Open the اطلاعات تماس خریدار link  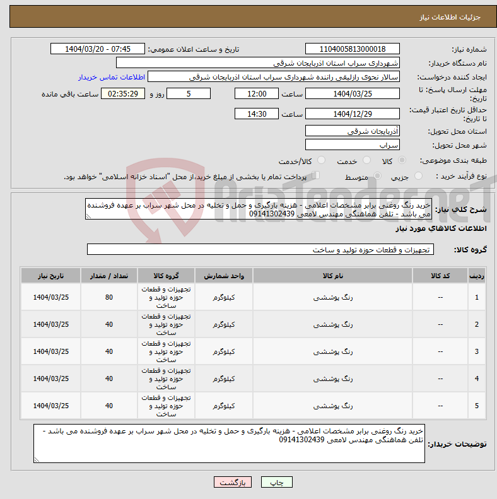point(112,78)
